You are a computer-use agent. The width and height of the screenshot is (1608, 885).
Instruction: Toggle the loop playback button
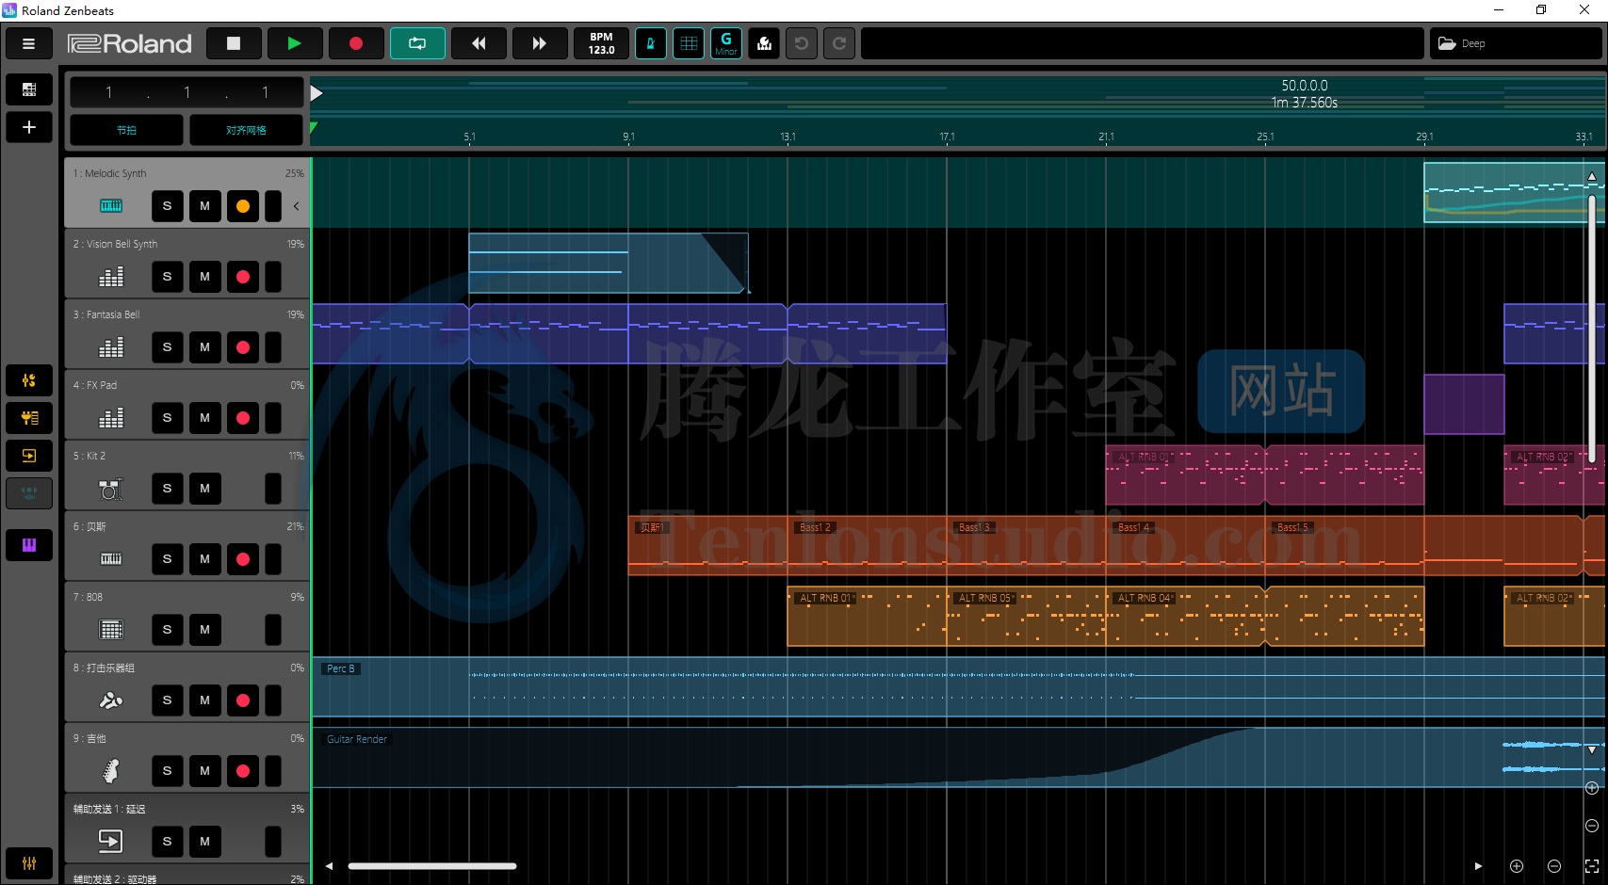(417, 43)
